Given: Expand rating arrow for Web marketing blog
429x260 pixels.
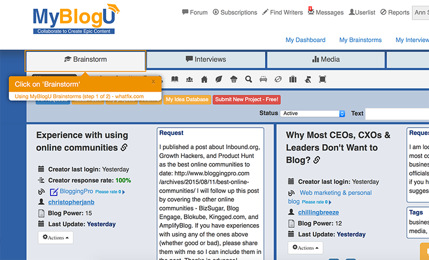Looking at the screenshot, I should pyautogui.click(x=330, y=202).
